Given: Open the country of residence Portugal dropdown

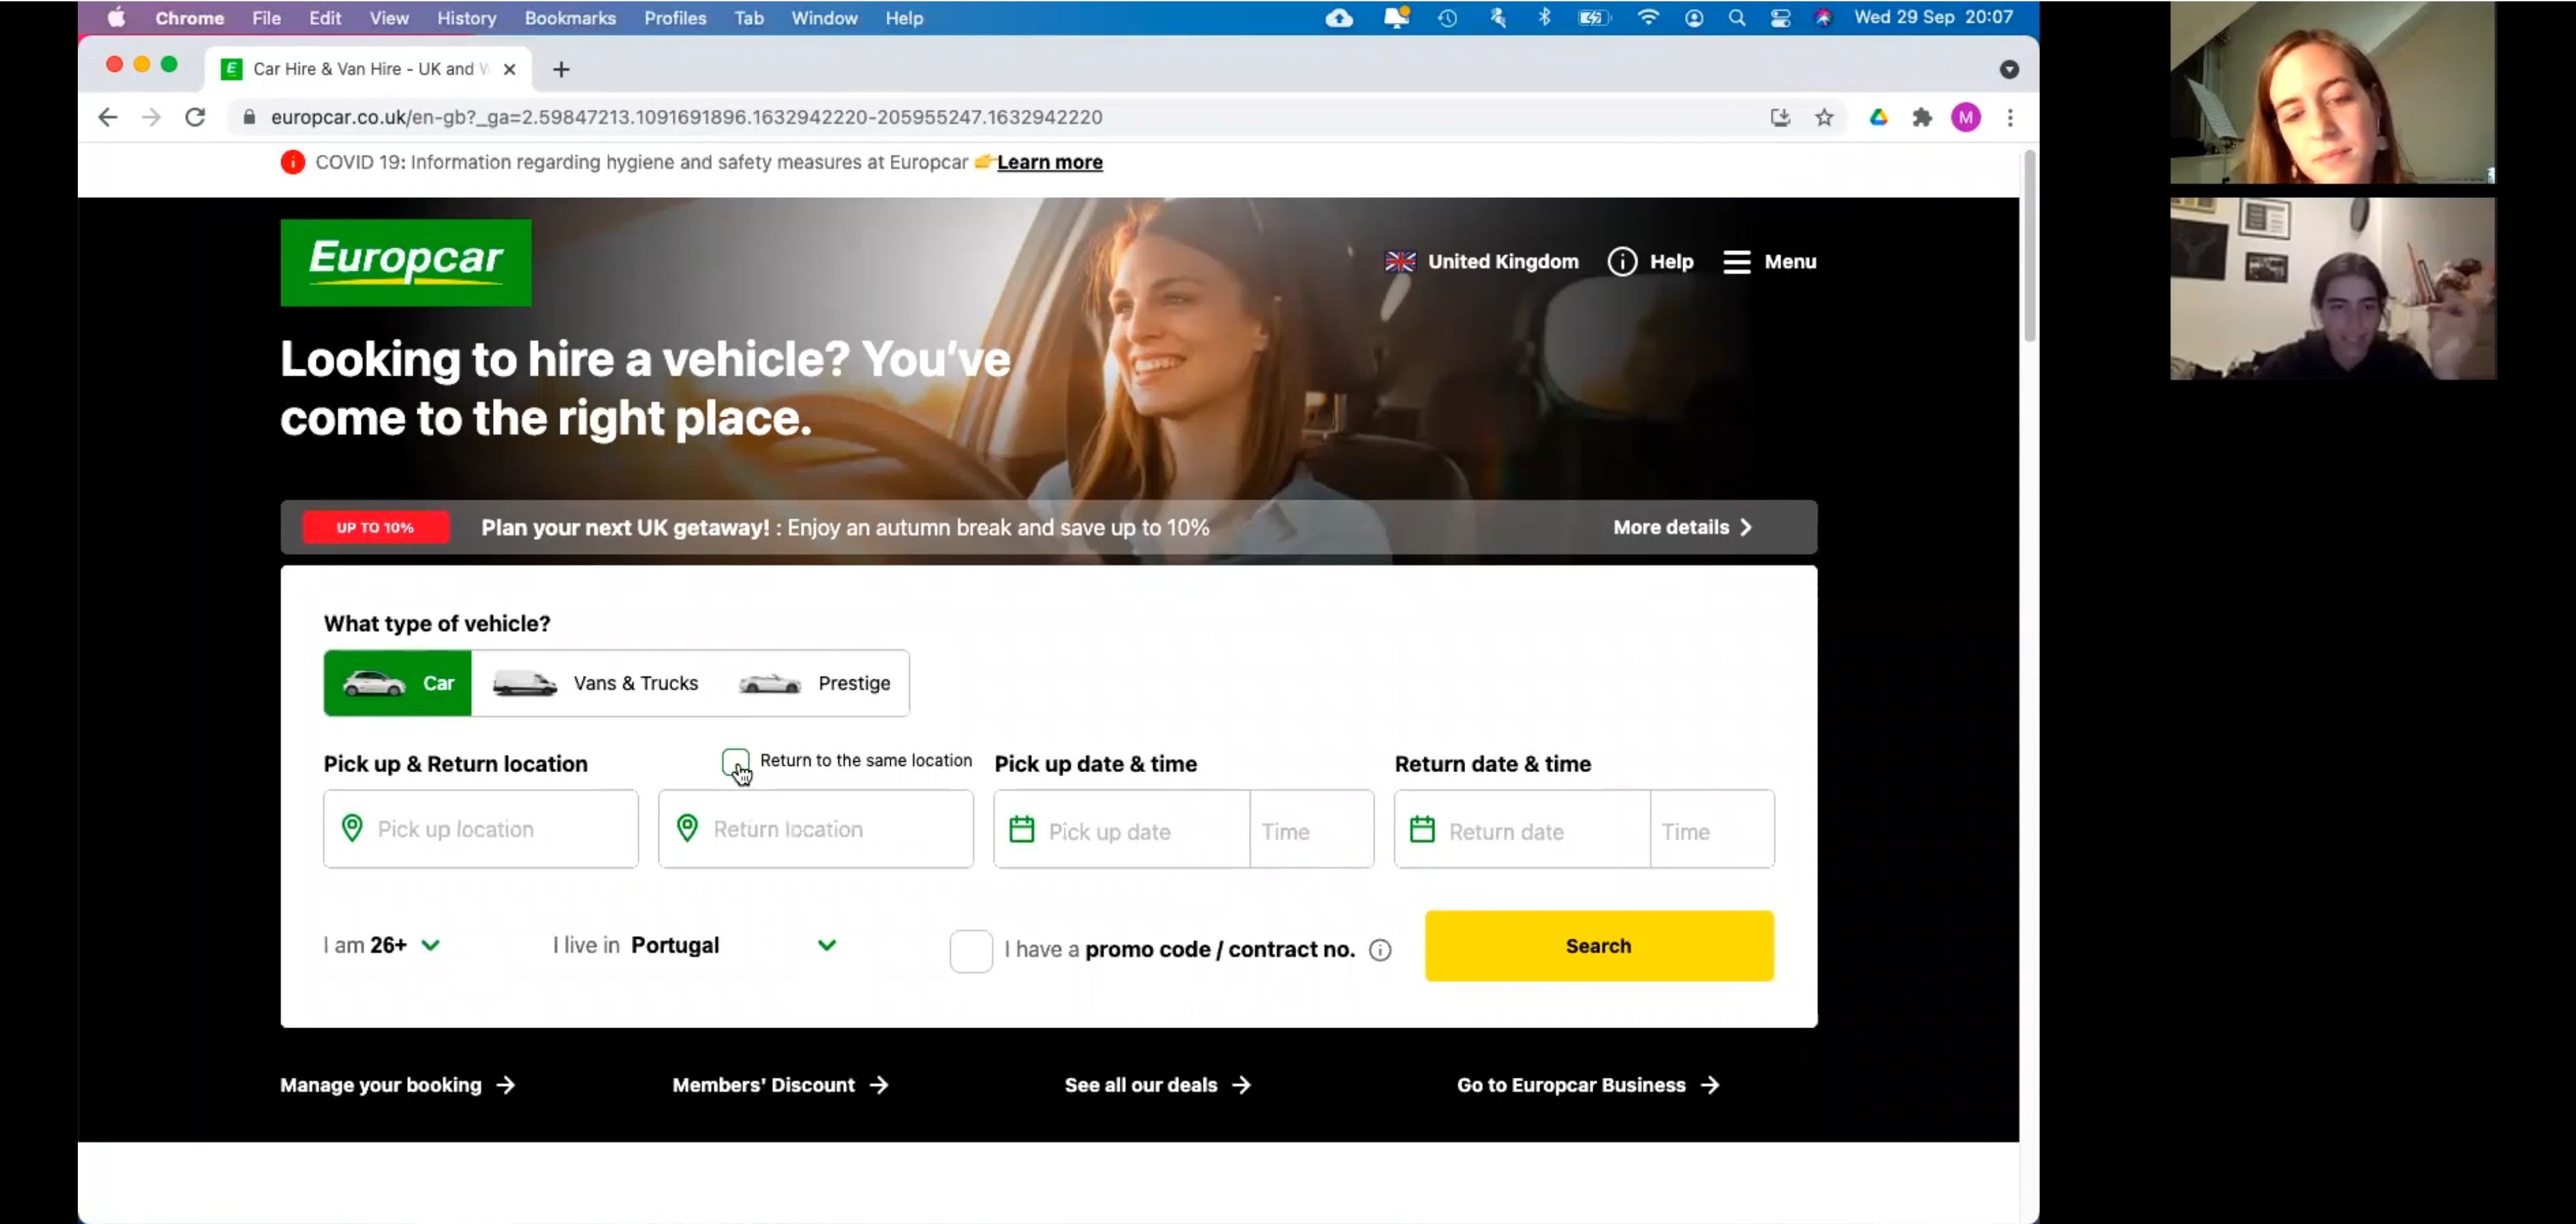Looking at the screenshot, I should tap(826, 945).
